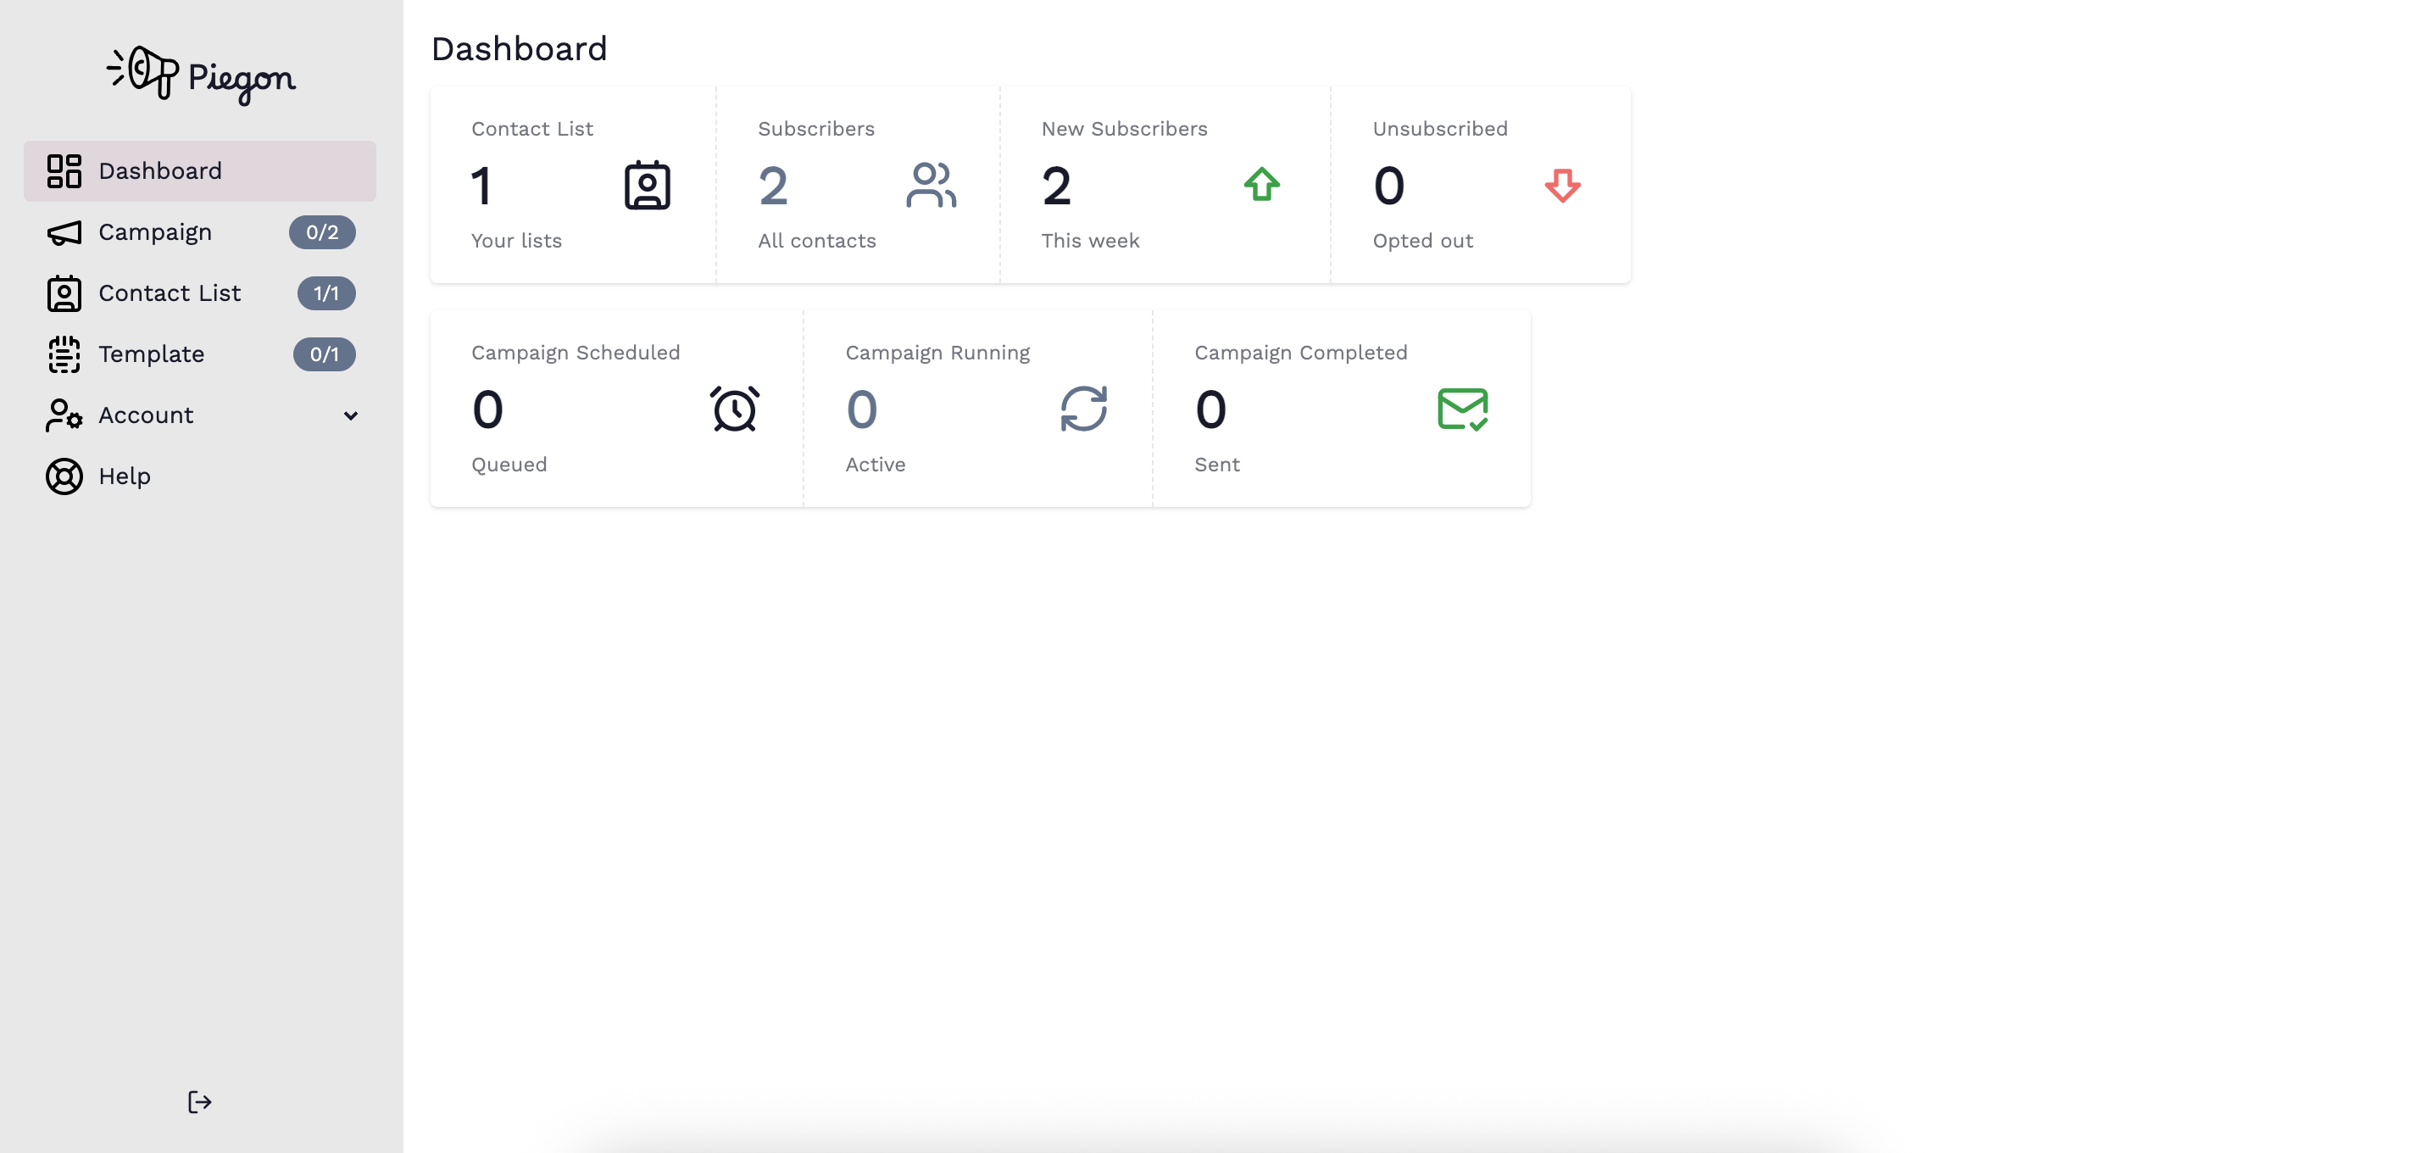
Task: Click the 'This week' caption
Action: coord(1091,241)
